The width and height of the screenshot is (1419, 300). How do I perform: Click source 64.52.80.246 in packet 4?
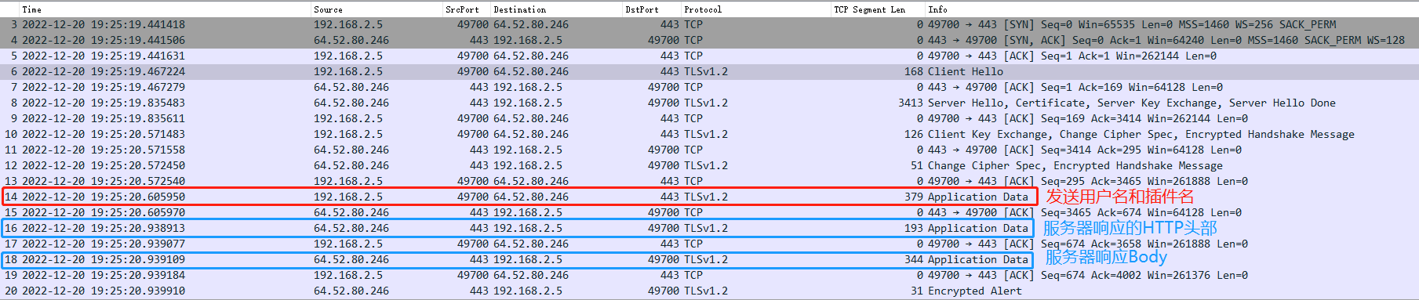pos(351,40)
